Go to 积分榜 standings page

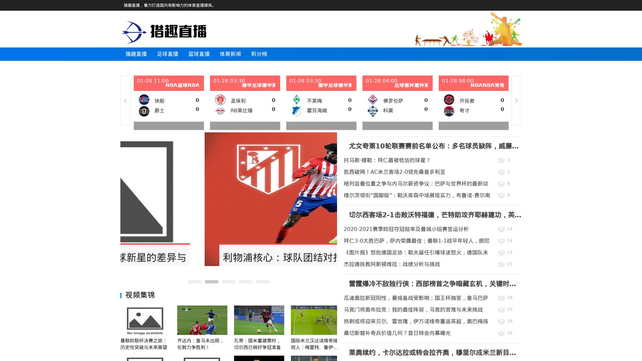coord(259,54)
